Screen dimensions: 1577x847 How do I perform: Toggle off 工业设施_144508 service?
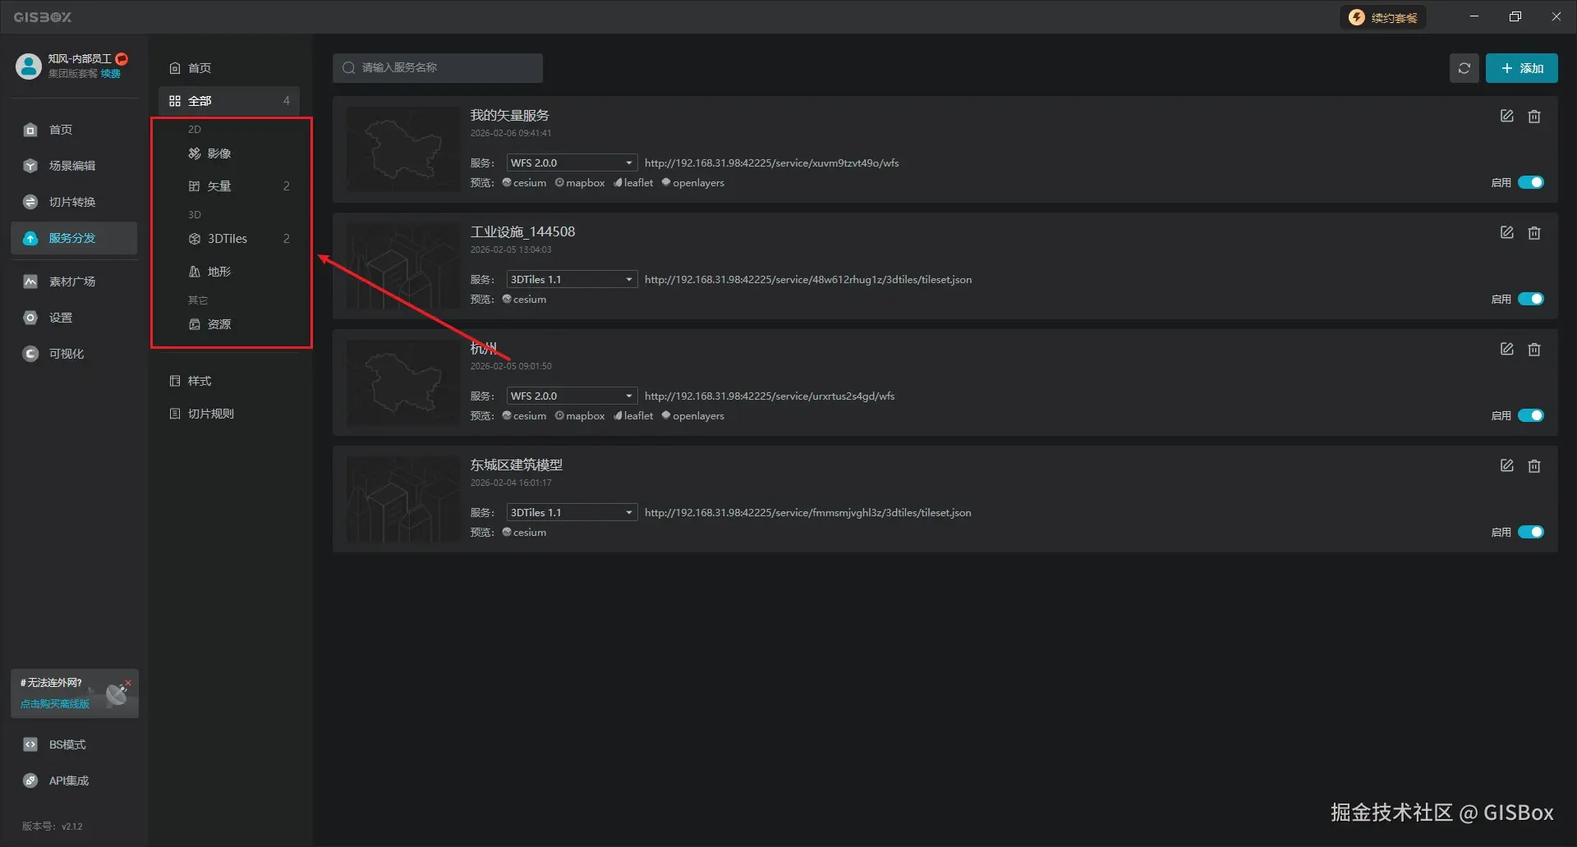point(1529,299)
